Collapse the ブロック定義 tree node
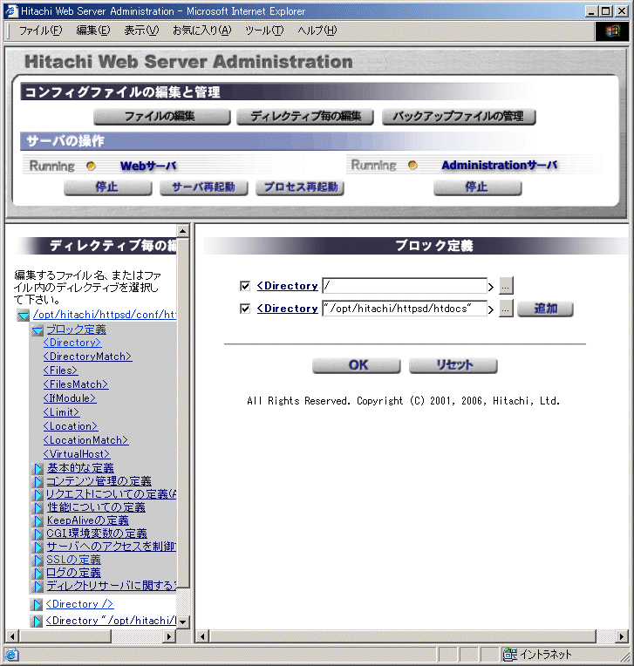This screenshot has width=634, height=666. click(x=37, y=330)
